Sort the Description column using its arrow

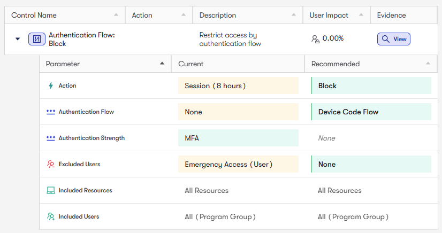tap(294, 15)
